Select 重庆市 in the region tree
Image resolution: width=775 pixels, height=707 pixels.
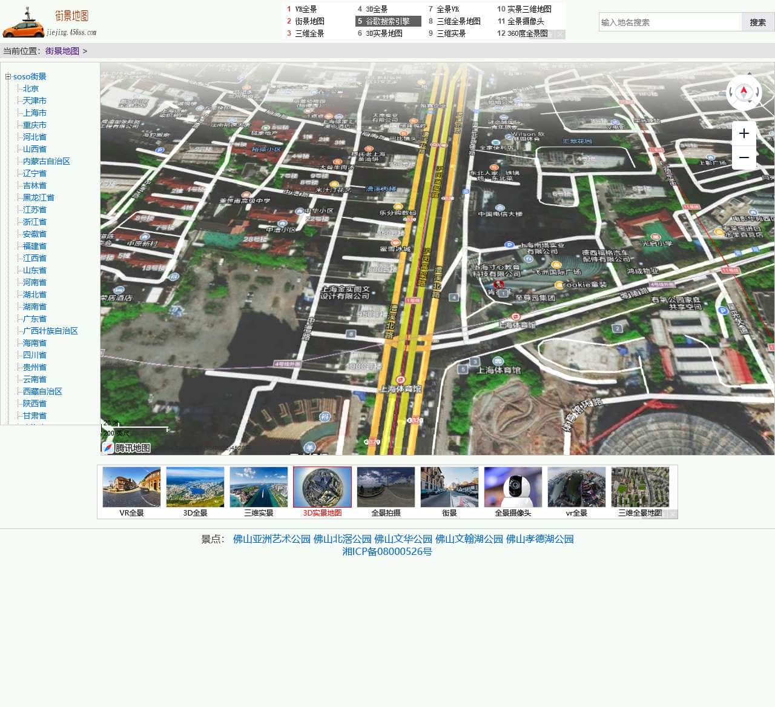[35, 125]
